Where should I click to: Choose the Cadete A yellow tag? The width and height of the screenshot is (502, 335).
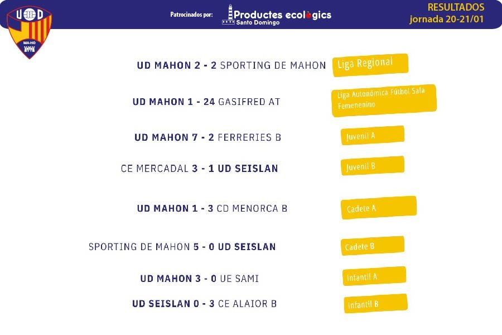click(x=379, y=208)
